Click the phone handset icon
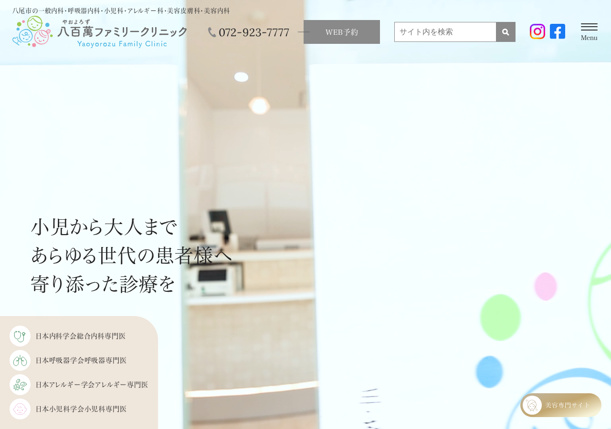This screenshot has height=429, width=611. click(x=212, y=32)
